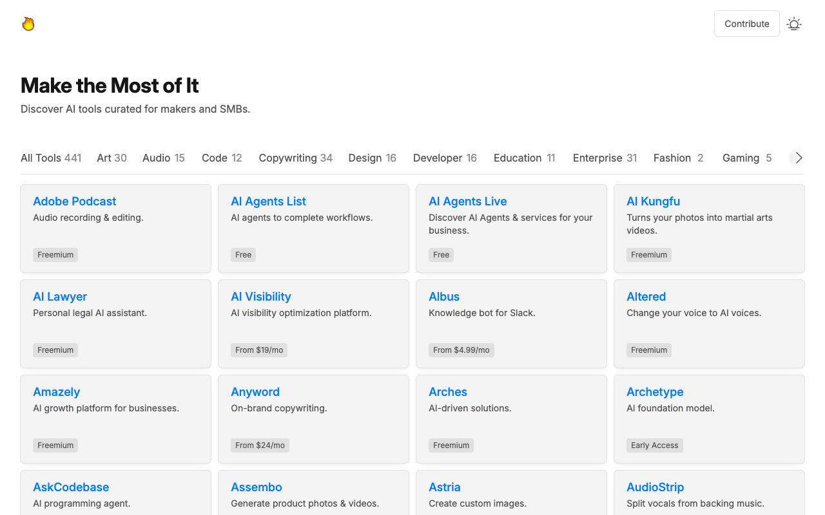
Task: Click 'Create custom images.' description
Action: pyautogui.click(x=478, y=503)
